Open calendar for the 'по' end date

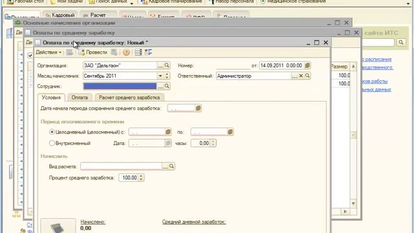click(x=230, y=132)
